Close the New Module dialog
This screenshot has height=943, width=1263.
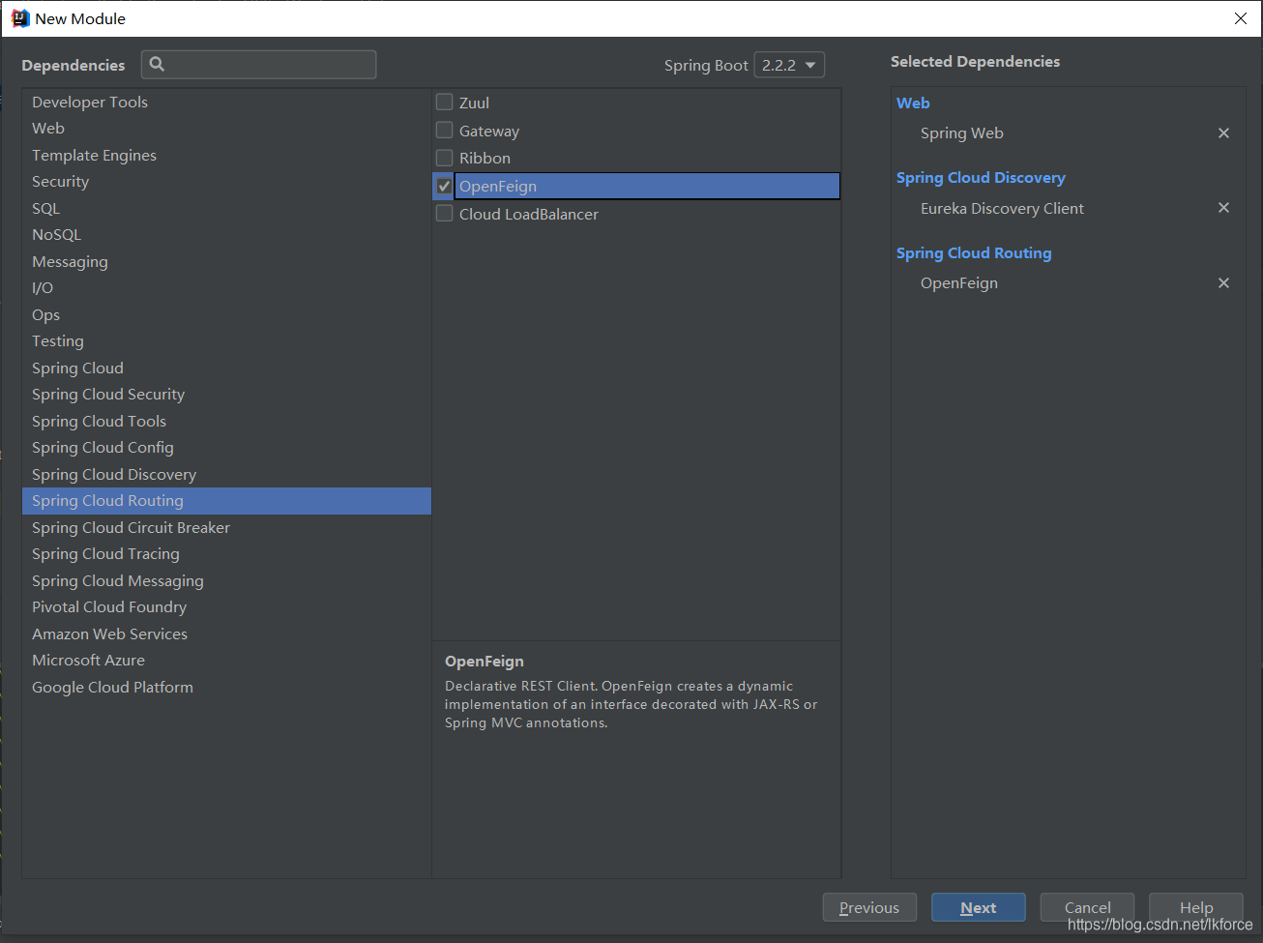[1241, 18]
